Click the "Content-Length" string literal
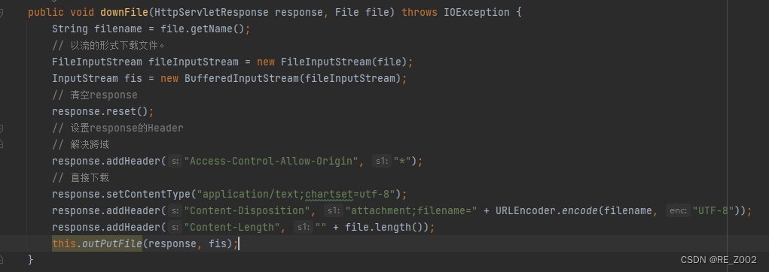 tap(232, 228)
